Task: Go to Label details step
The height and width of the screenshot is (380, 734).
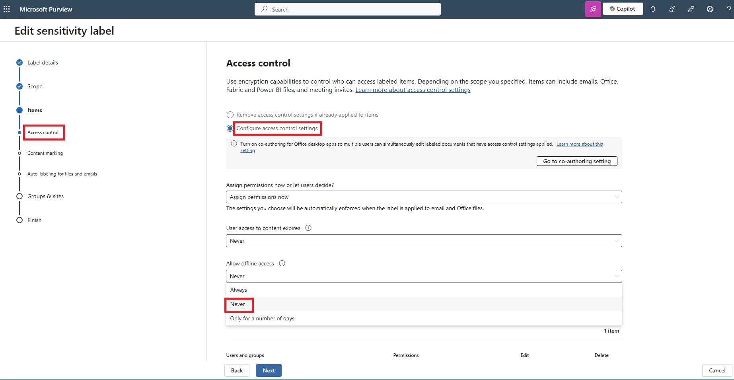Action: pos(43,62)
